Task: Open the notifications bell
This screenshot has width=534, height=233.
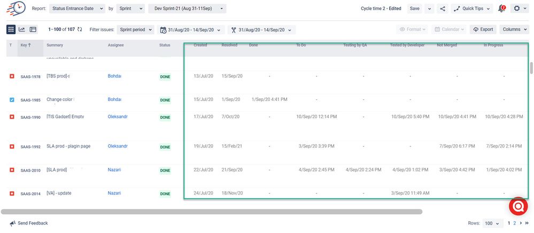Action: [x=501, y=9]
